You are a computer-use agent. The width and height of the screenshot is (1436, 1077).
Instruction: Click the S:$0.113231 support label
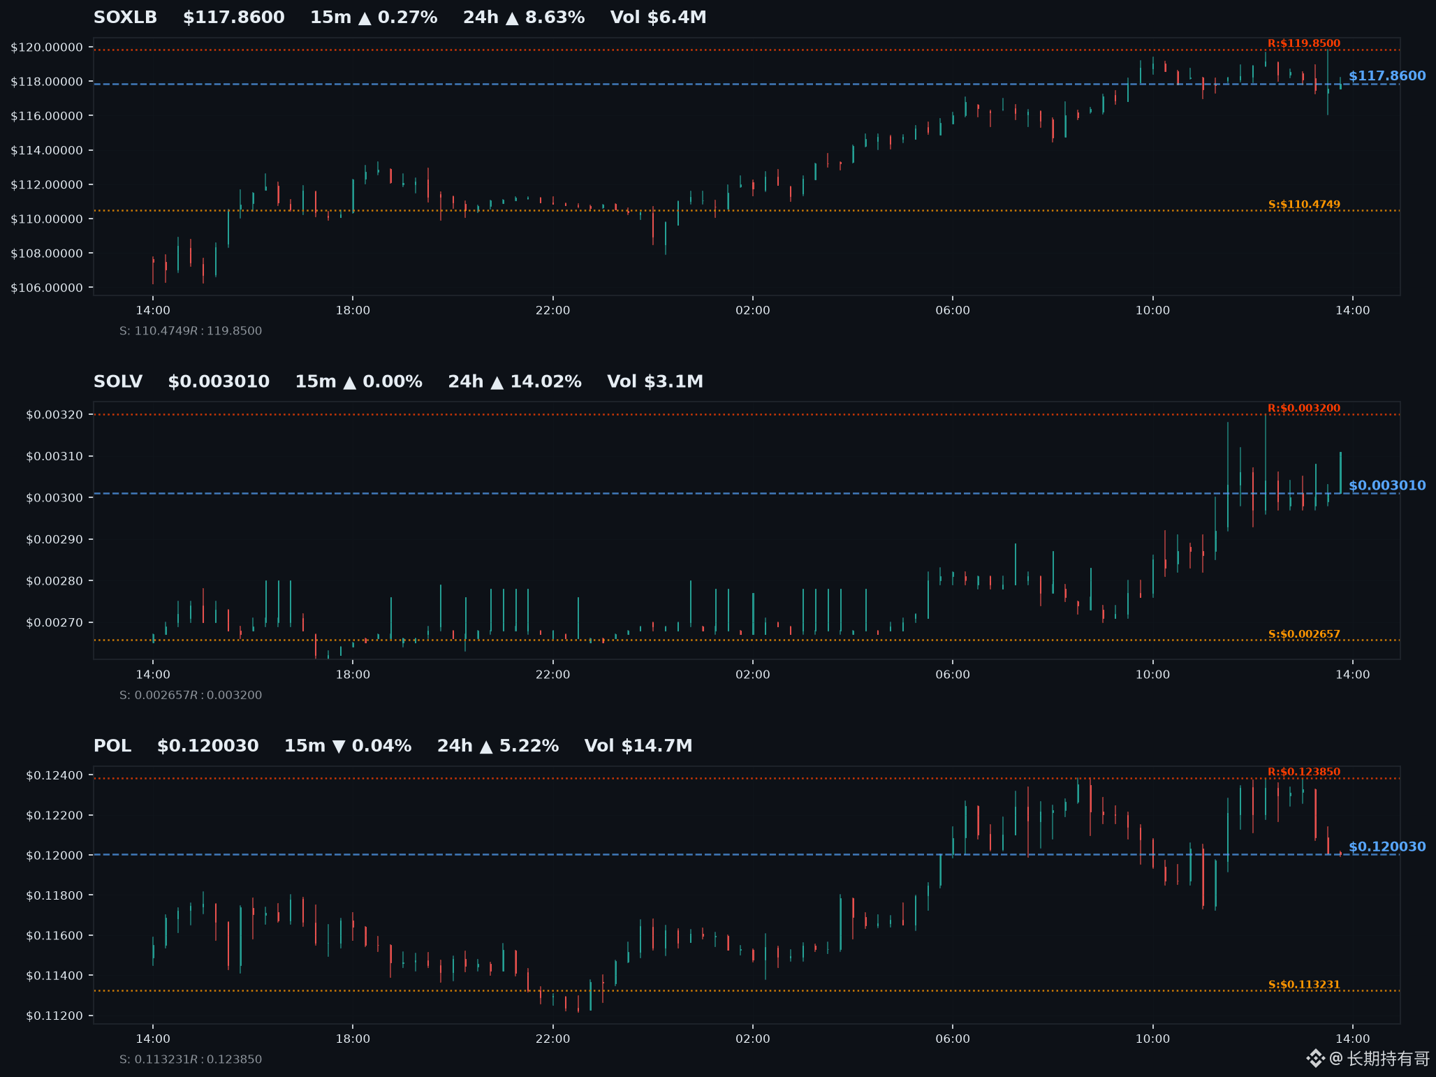[x=1304, y=985]
